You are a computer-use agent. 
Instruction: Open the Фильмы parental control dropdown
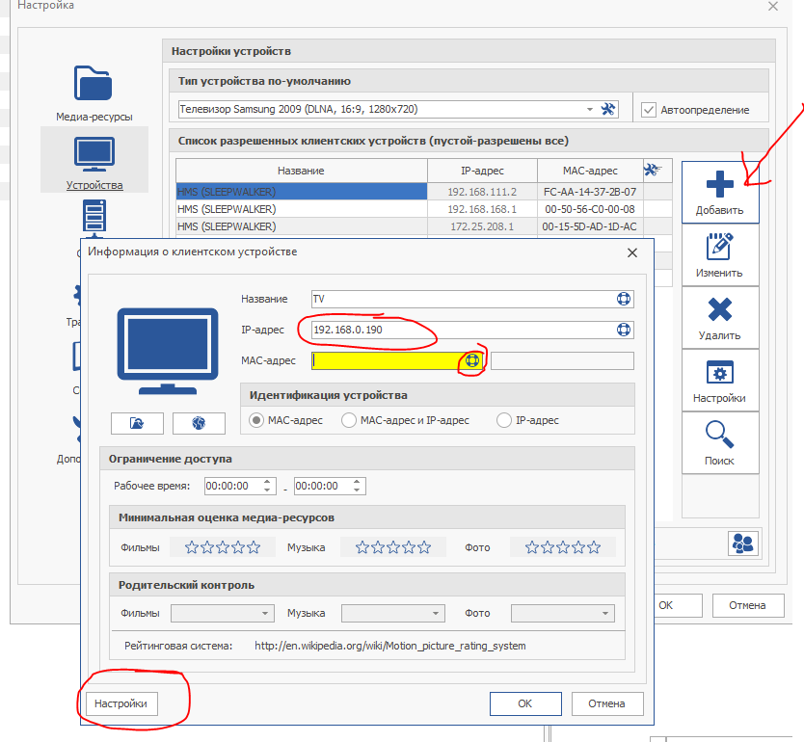click(223, 613)
